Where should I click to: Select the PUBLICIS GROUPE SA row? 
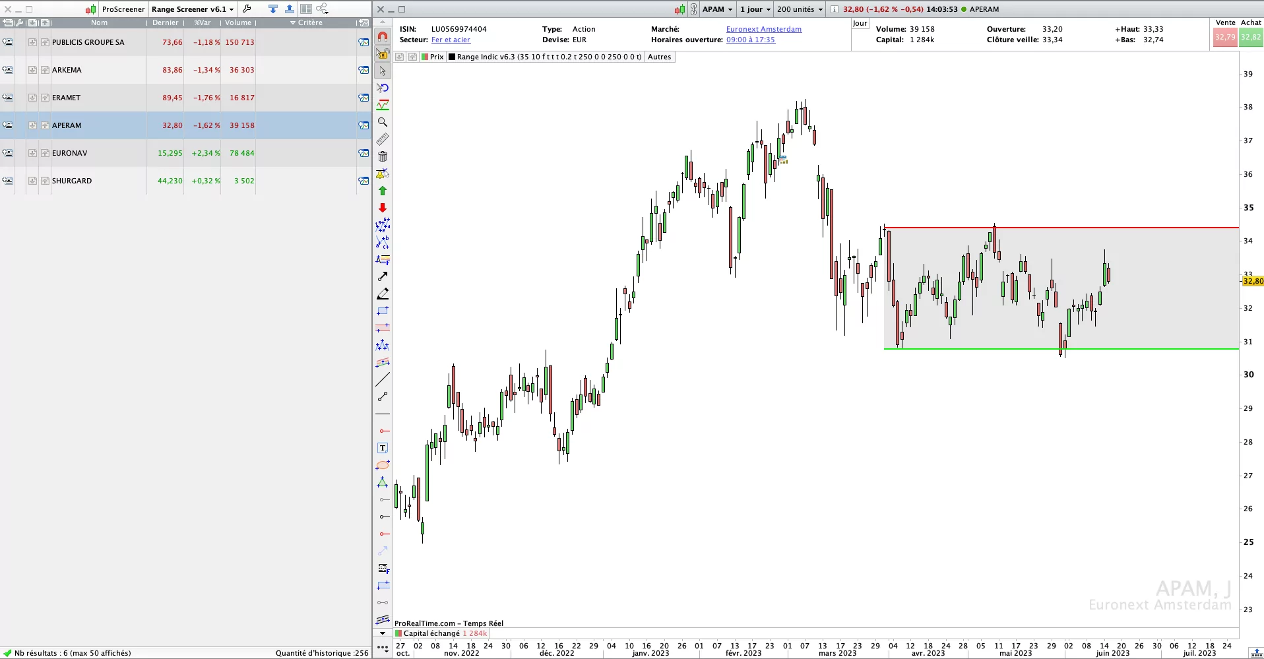pos(185,42)
